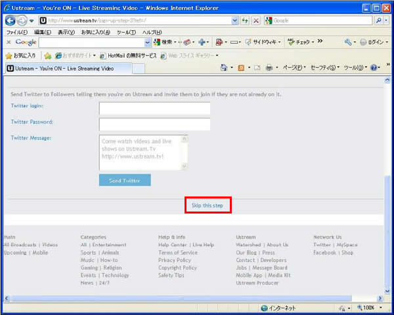Click the horizontal scrollbar right arrow
Screen dimensions: 394x315
click(380, 298)
